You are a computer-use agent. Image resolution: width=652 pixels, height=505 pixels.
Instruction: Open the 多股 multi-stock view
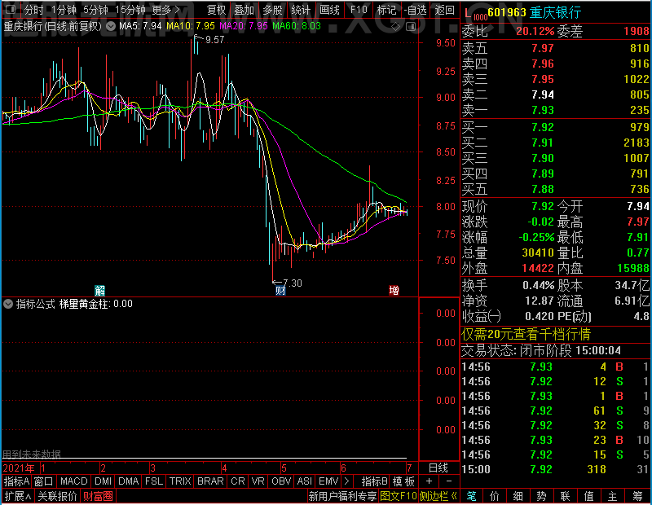point(272,10)
